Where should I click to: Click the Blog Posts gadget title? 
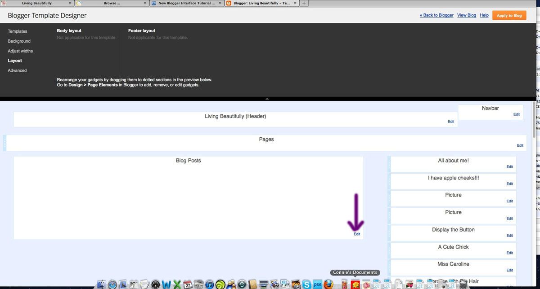pyautogui.click(x=188, y=160)
